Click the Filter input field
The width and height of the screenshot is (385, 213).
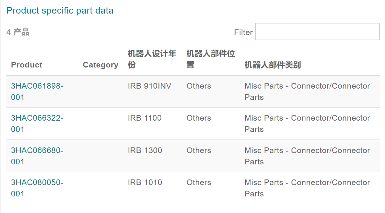point(317,32)
